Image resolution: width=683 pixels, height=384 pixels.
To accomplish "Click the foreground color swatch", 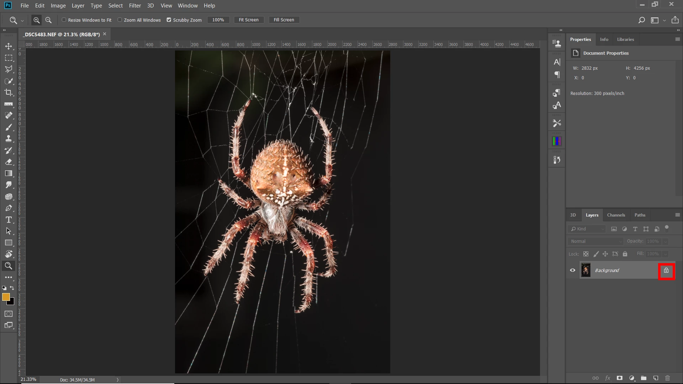I will point(6,297).
